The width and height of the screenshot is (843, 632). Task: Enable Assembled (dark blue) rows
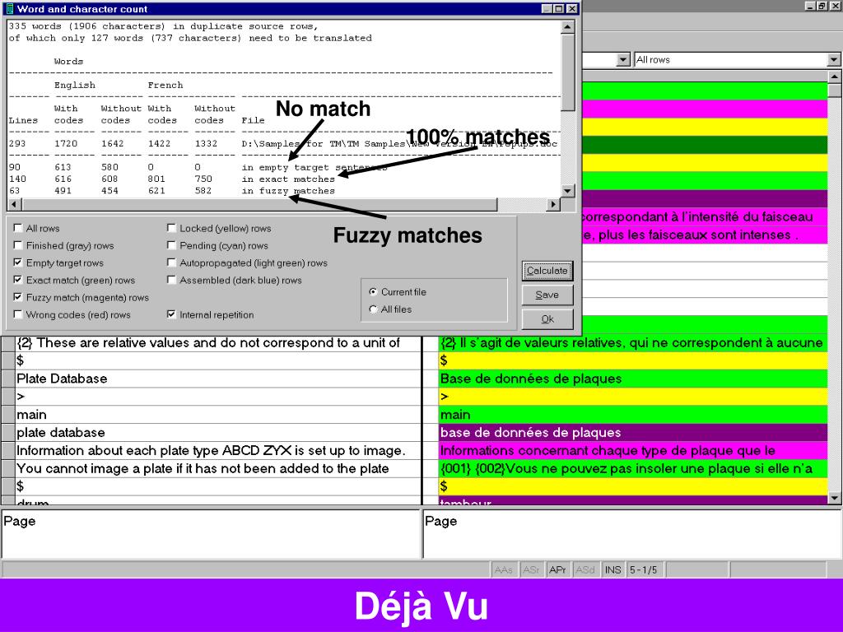(x=171, y=280)
